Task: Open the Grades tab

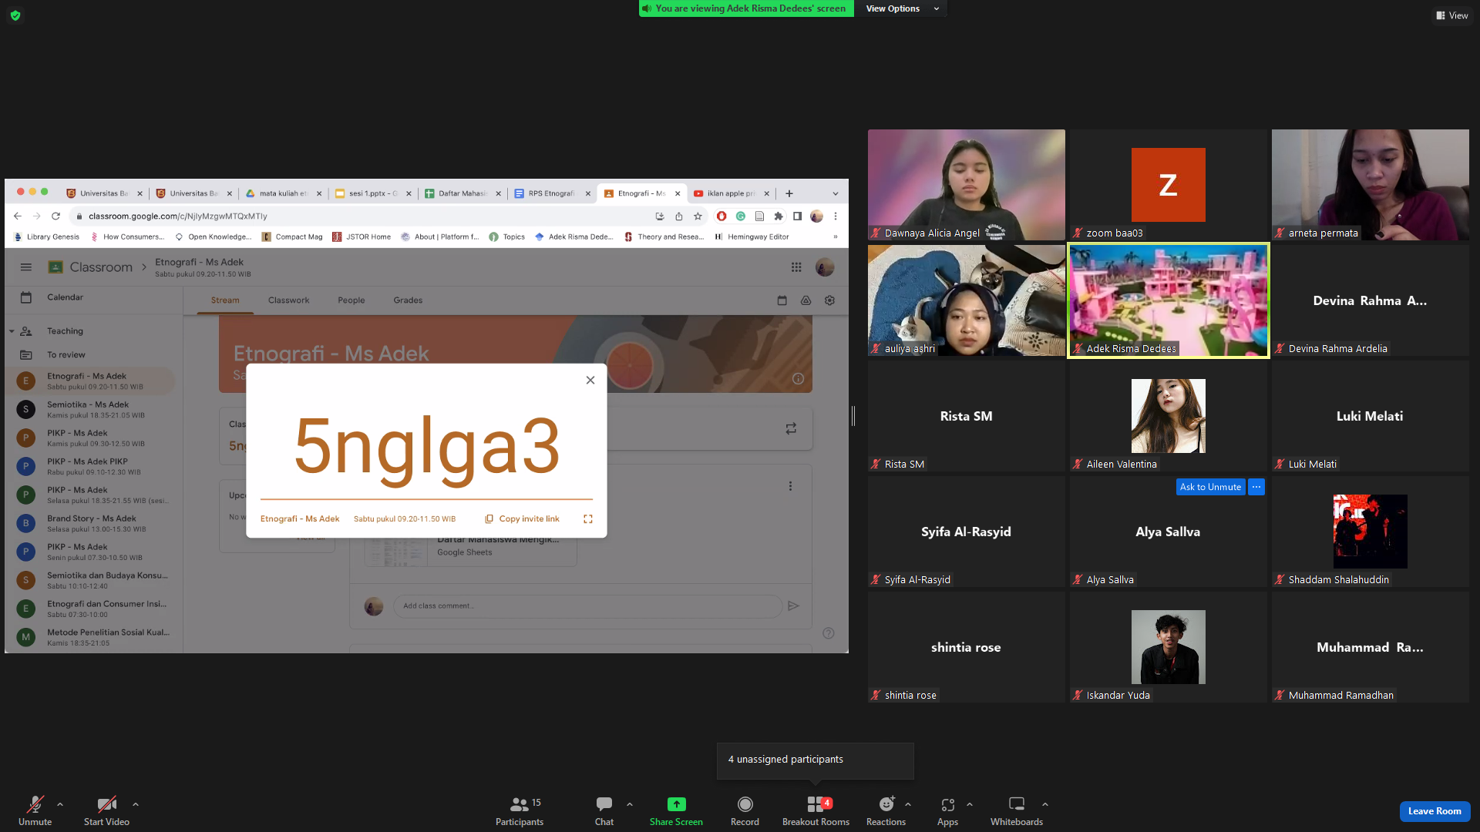Action: tap(408, 300)
